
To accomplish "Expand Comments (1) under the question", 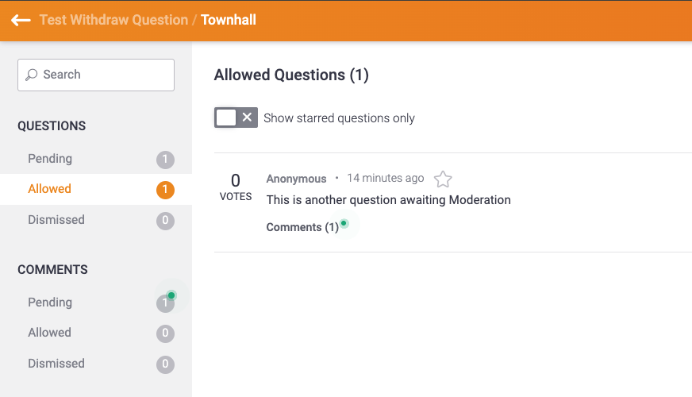I will tap(302, 227).
